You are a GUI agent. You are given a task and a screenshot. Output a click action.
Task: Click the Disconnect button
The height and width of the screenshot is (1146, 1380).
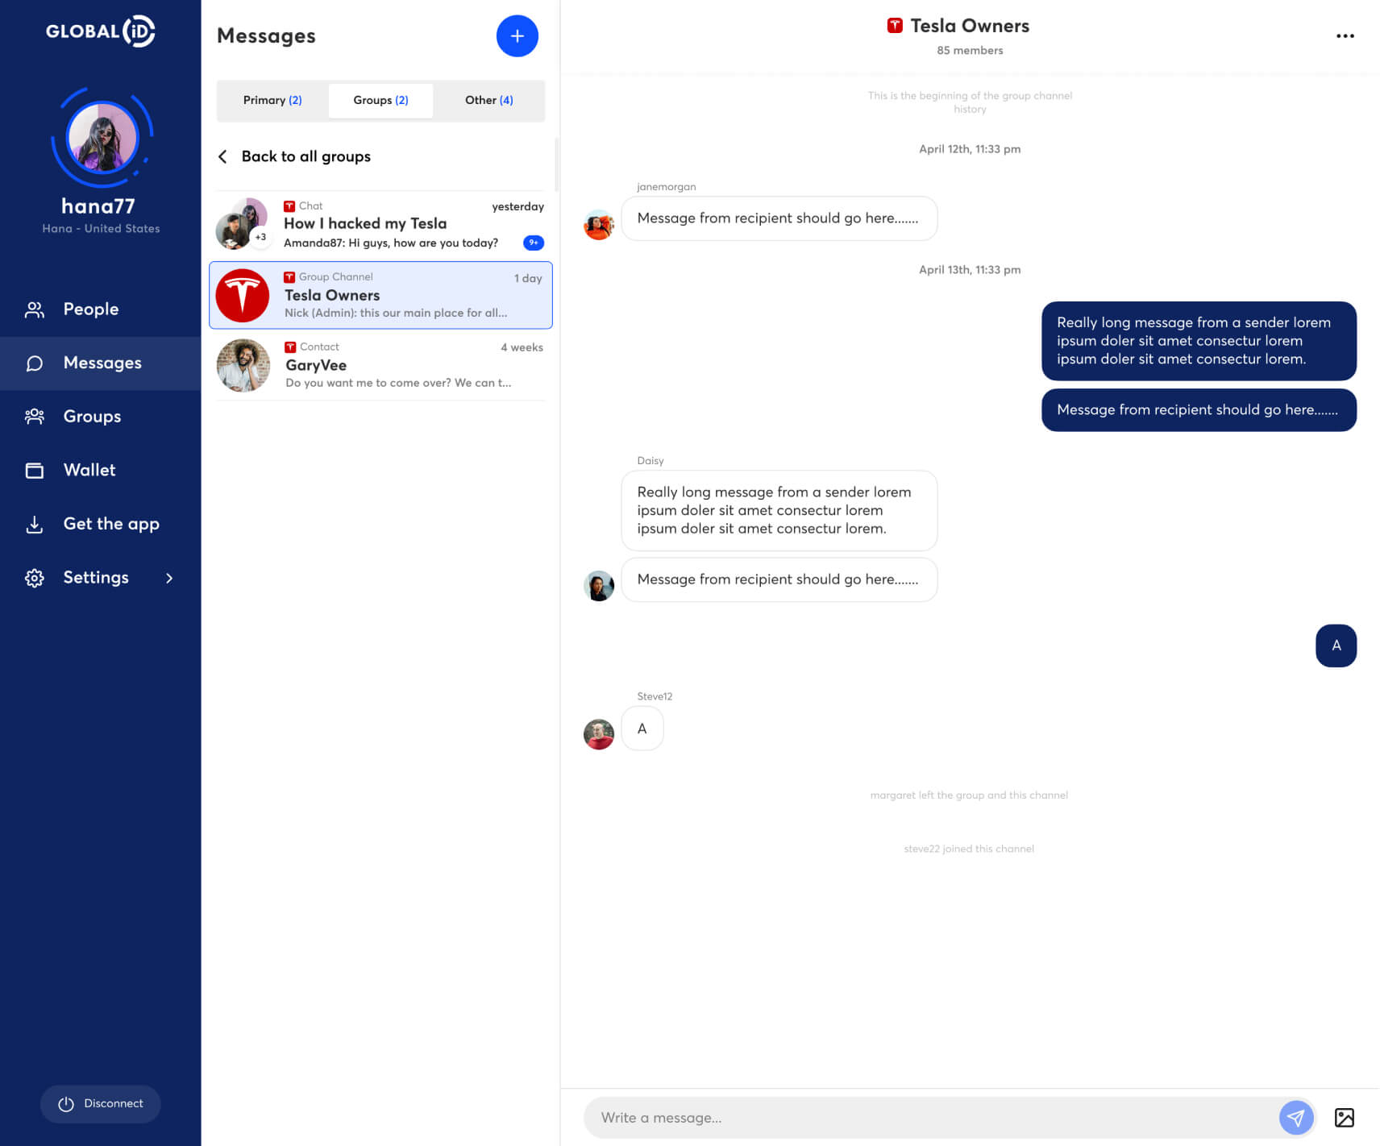[101, 1103]
